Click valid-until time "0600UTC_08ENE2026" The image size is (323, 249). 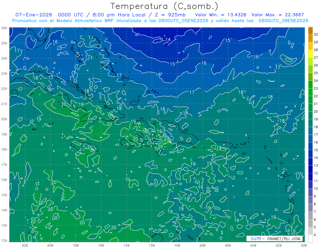283,20
